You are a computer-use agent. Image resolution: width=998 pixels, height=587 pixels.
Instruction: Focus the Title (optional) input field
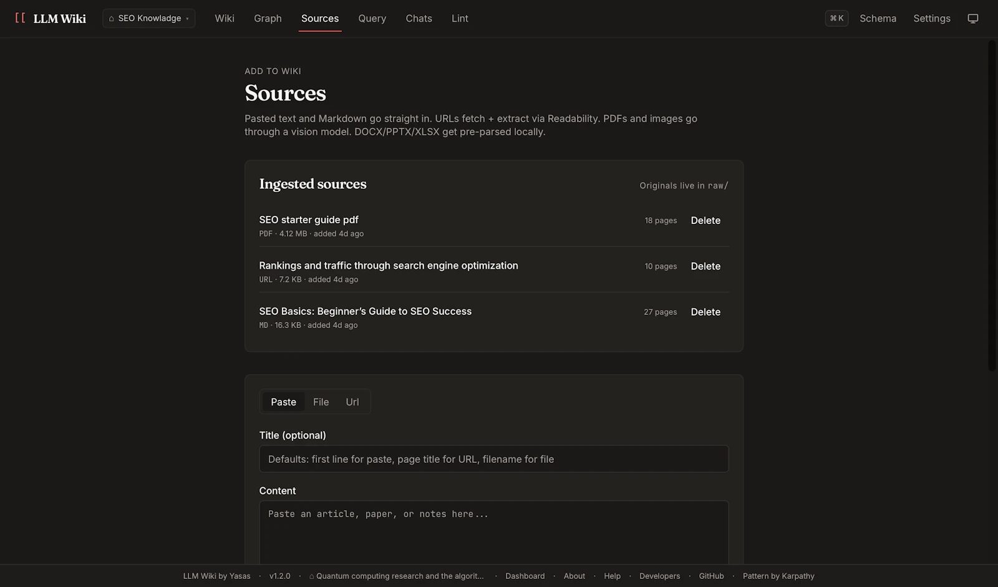click(x=493, y=458)
